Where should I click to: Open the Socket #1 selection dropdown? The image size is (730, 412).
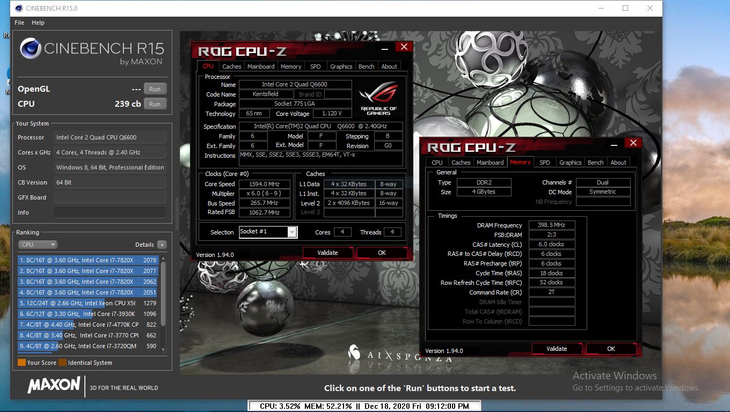pos(292,232)
